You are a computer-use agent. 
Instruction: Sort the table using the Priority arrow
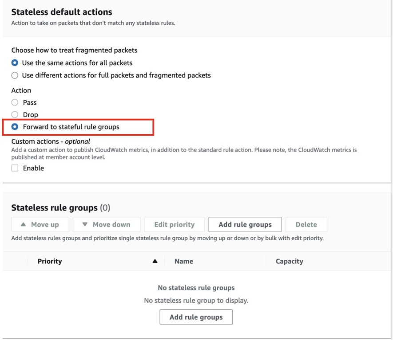(155, 261)
